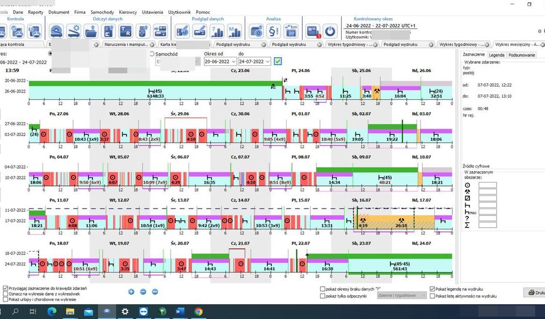Open the 'do' end date dropdown
Viewport: 545px width, 319px height.
coord(268,61)
